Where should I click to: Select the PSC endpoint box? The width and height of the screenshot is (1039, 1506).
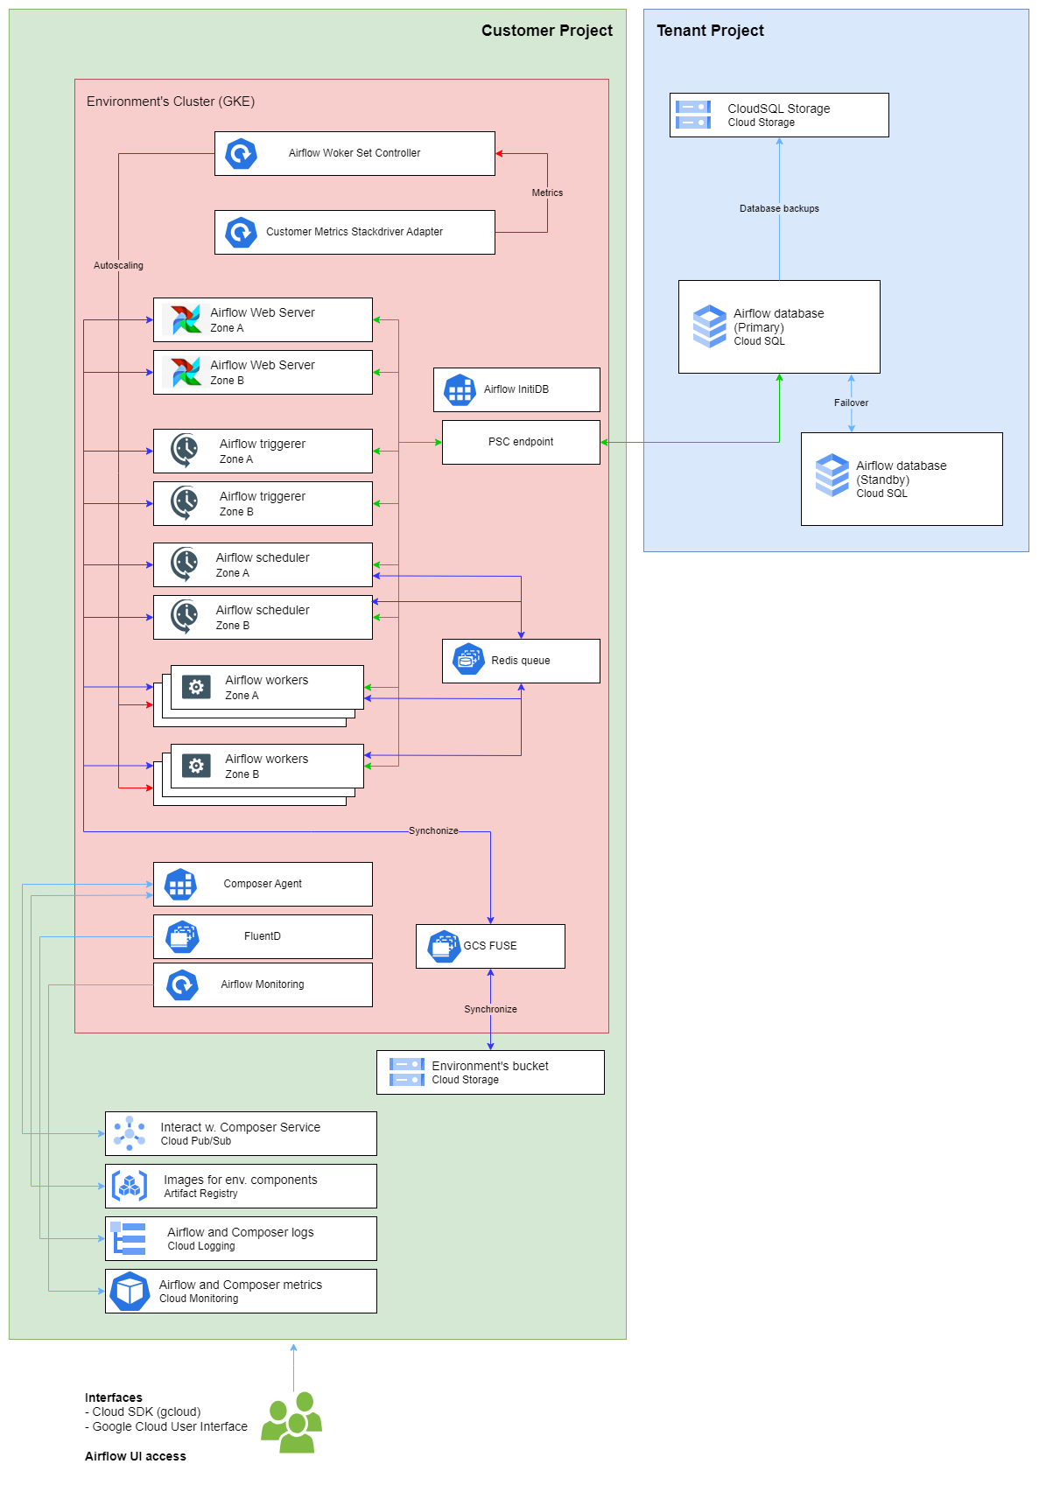(x=521, y=442)
